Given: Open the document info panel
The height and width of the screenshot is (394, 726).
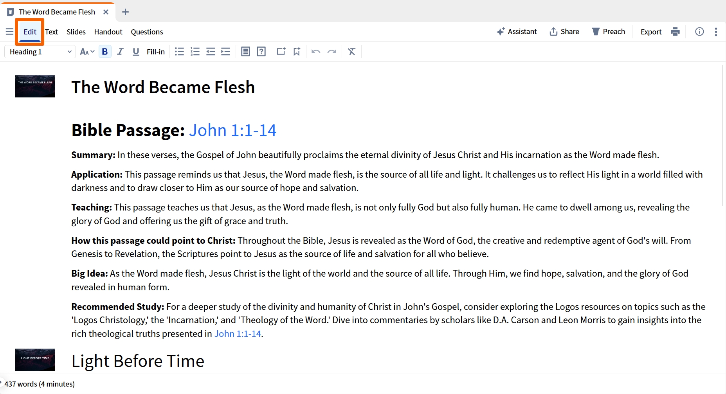Looking at the screenshot, I should [699, 32].
